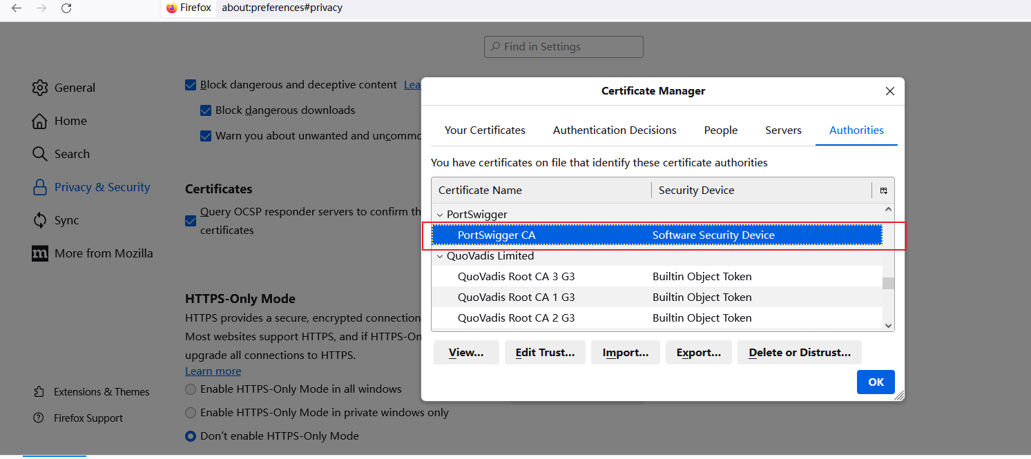Click the Privacy & Security lock icon
Screen dimensions: 1031x459
click(41, 187)
